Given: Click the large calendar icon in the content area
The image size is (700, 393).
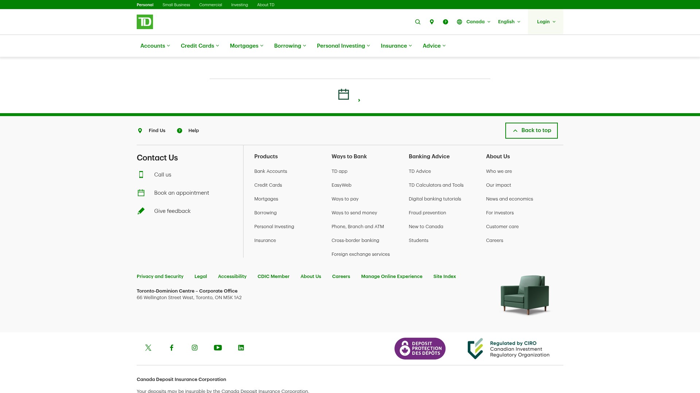Looking at the screenshot, I should [x=343, y=94].
